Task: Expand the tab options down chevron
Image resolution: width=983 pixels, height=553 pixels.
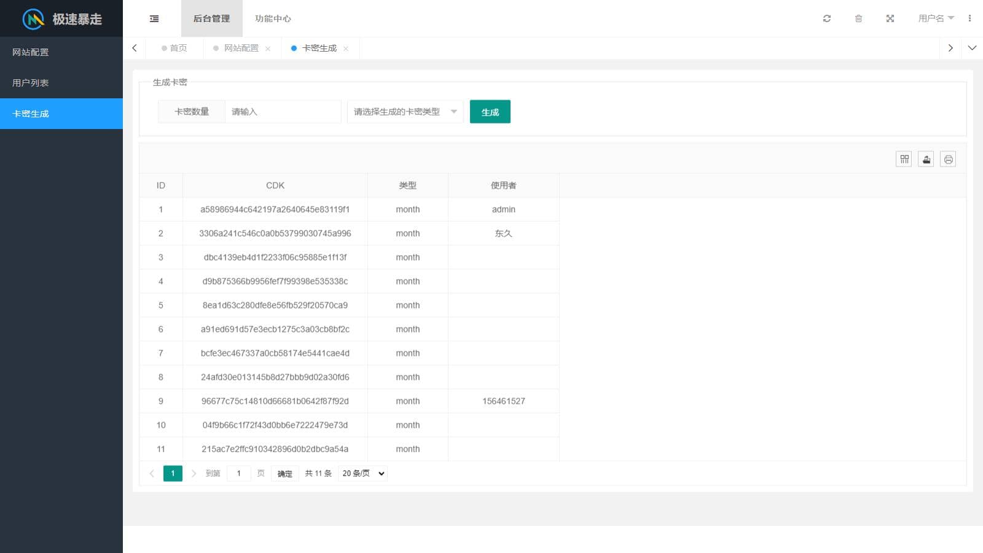Action: (972, 48)
